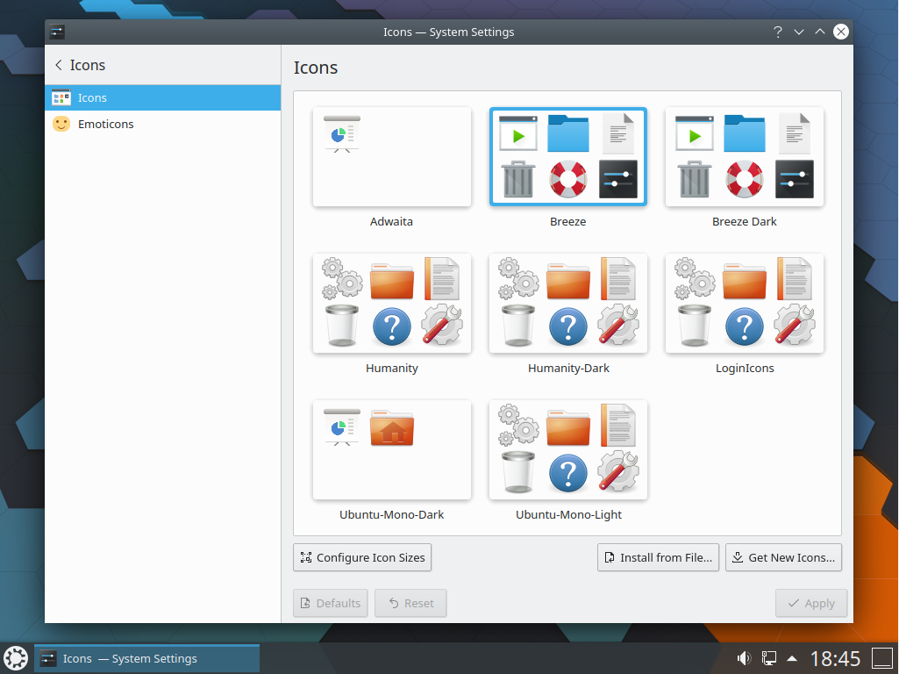Choose the Humanity icon theme preview

(x=391, y=303)
